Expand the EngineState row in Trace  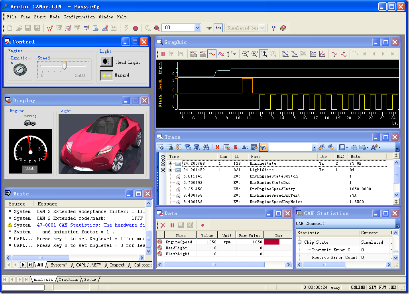171,164
